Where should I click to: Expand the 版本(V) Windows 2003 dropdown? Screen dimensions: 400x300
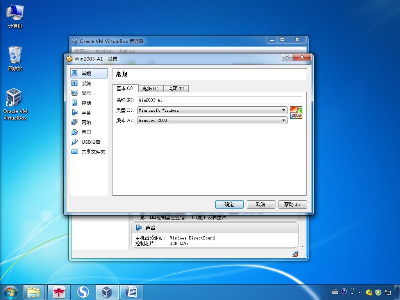(212, 120)
